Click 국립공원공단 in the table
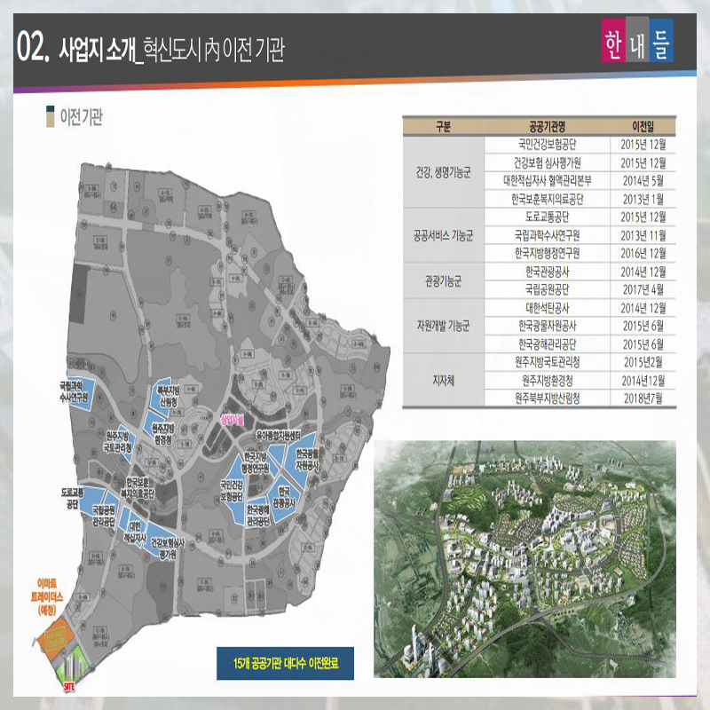The image size is (710, 710). tap(547, 290)
